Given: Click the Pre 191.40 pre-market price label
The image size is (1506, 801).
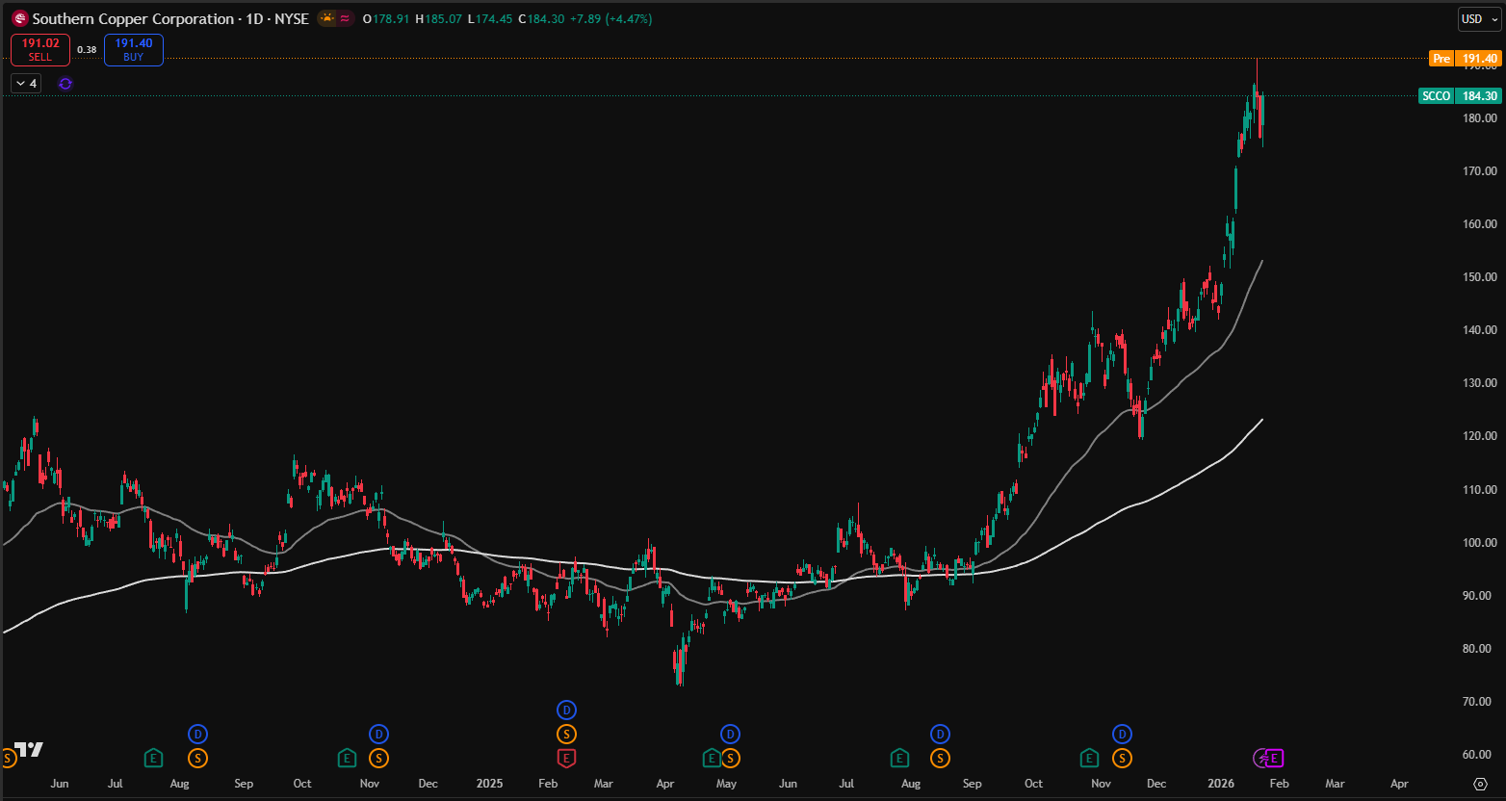Looking at the screenshot, I should point(1465,59).
